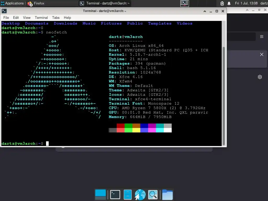This screenshot has width=268, height=201.
Task: Click the Public folder name in terminal output
Action: click(135, 23)
